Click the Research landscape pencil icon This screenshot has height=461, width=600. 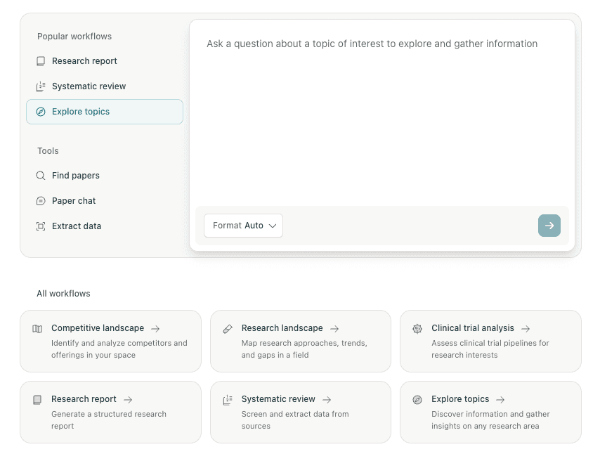(228, 329)
